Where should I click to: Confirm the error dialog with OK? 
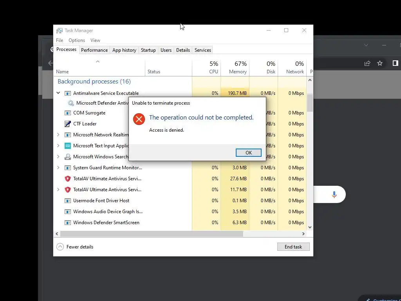pyautogui.click(x=249, y=153)
